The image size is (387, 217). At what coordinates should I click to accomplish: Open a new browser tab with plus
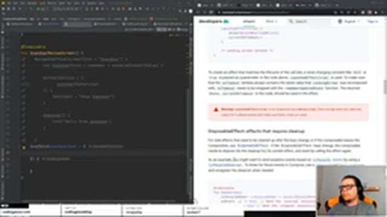point(337,5)
